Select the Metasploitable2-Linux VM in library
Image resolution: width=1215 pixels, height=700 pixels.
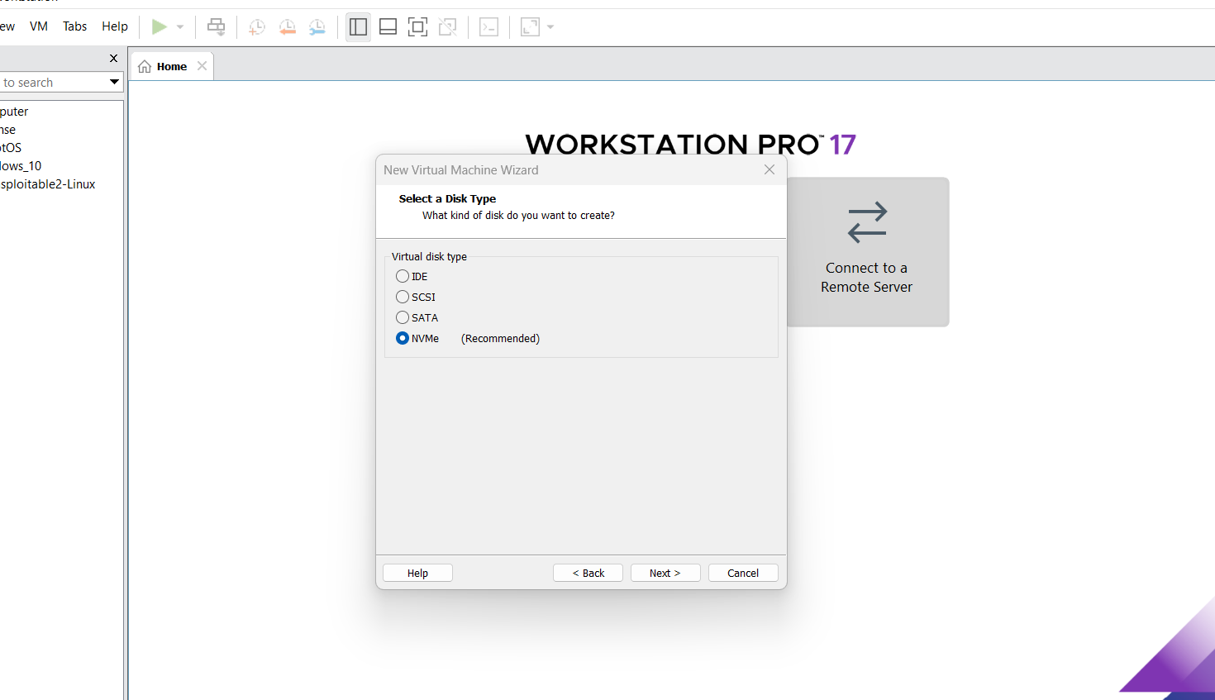tap(48, 184)
